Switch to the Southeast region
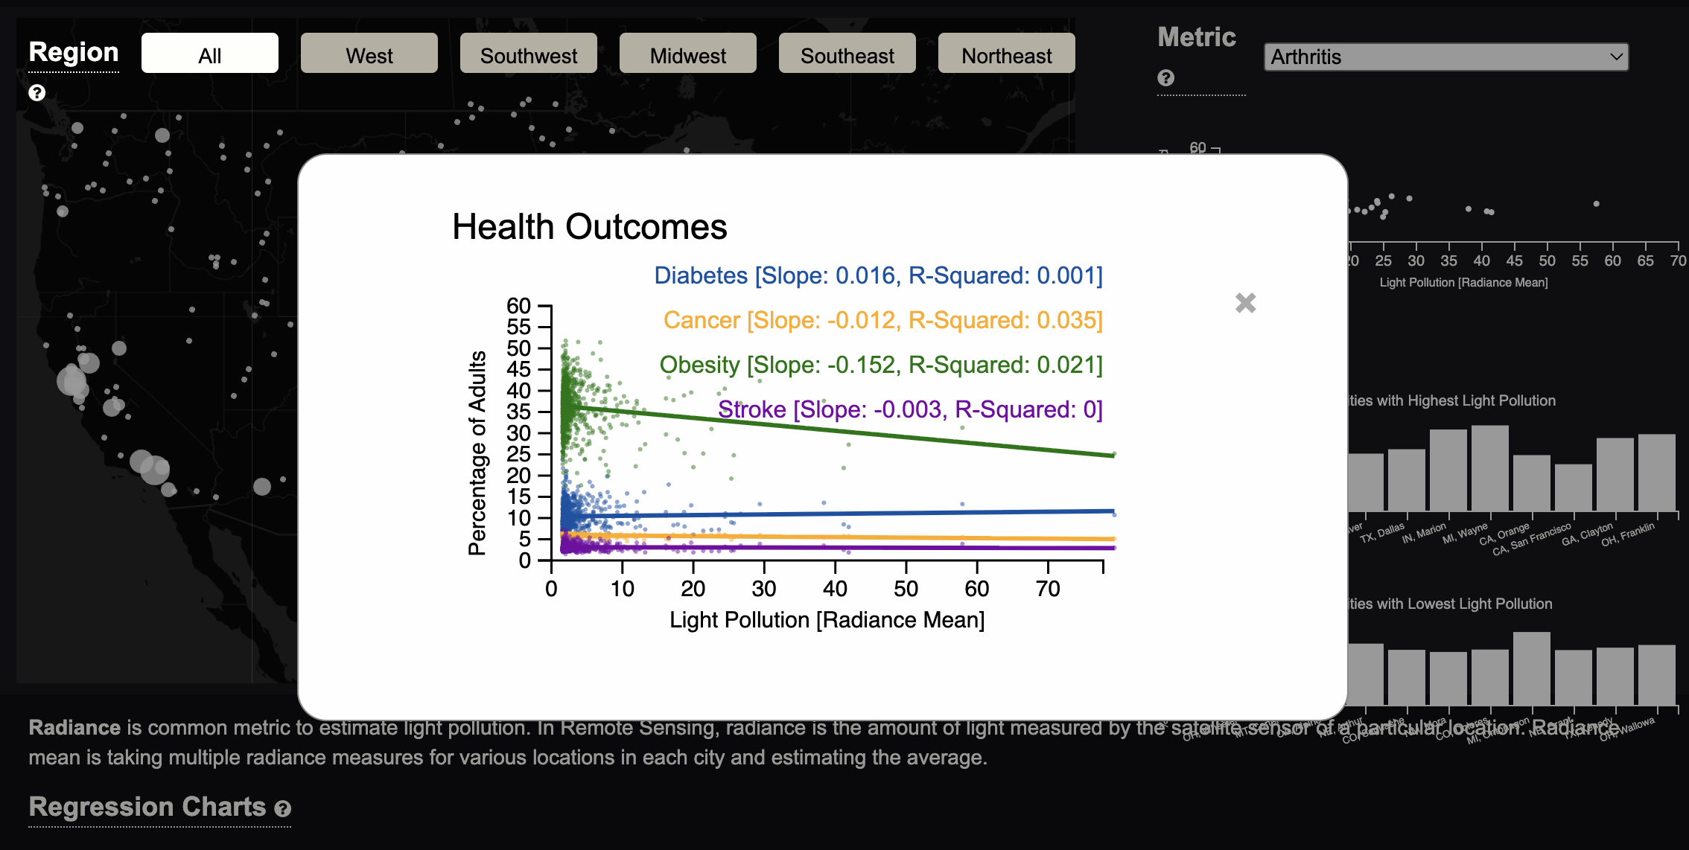The width and height of the screenshot is (1689, 850). point(847,54)
